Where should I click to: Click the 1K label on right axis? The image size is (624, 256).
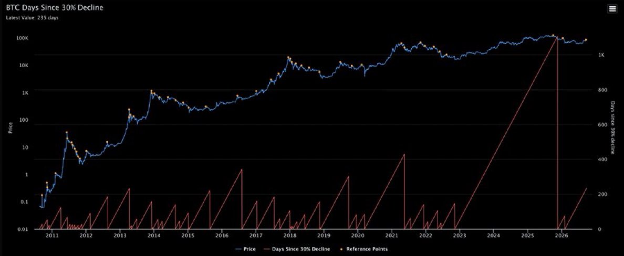click(x=601, y=55)
